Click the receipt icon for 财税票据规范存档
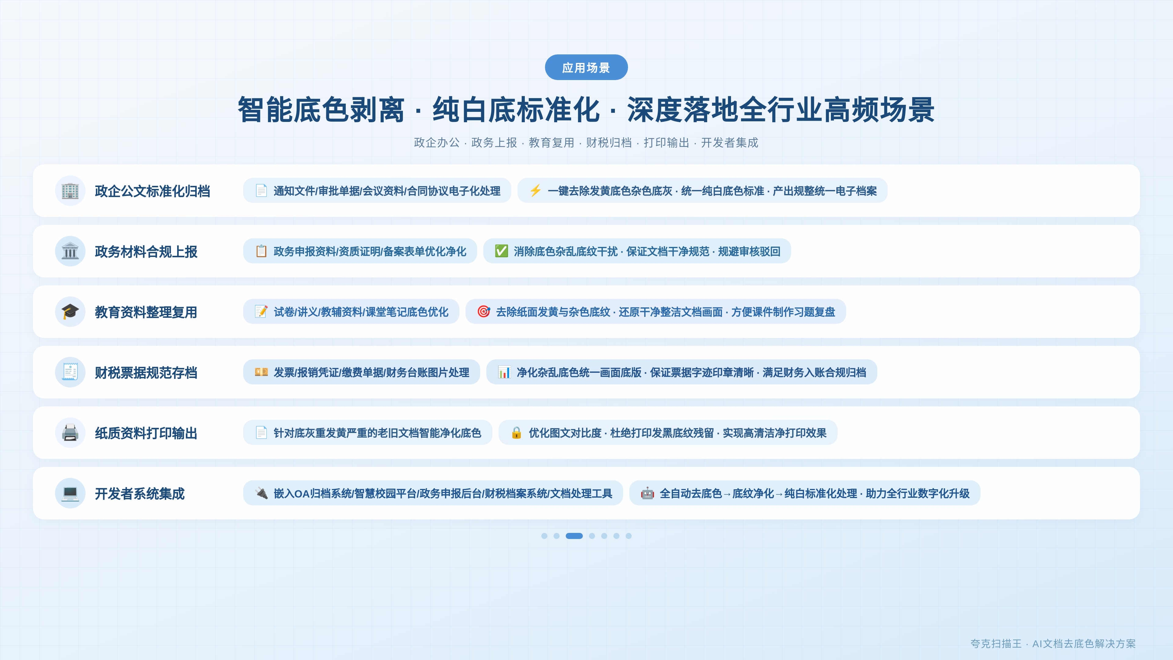This screenshot has height=660, width=1173. click(x=70, y=372)
